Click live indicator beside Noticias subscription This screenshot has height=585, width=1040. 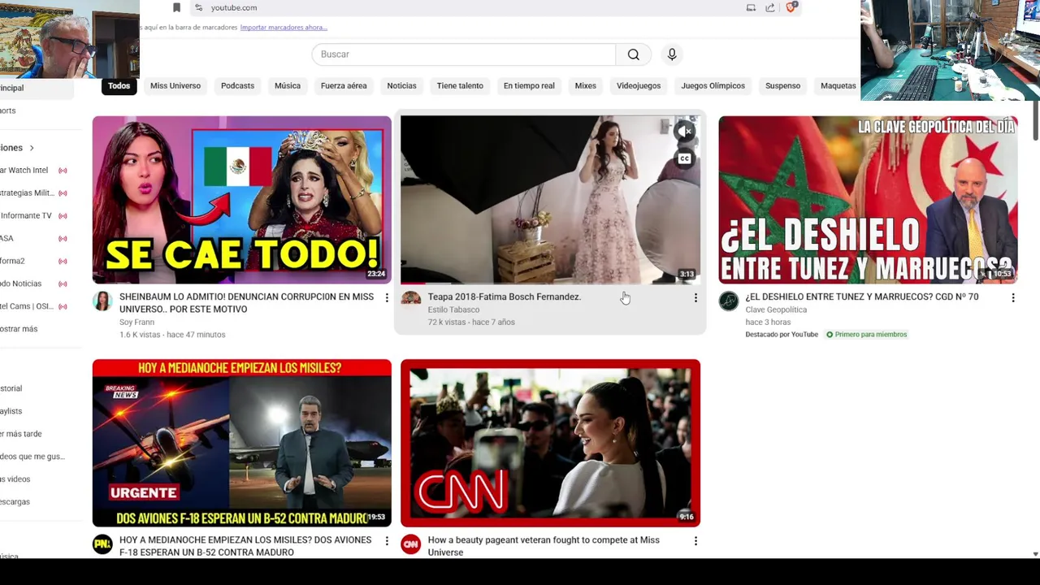click(63, 284)
